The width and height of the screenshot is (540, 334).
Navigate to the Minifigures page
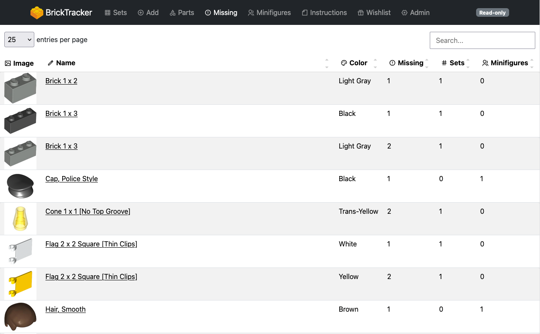pos(269,13)
